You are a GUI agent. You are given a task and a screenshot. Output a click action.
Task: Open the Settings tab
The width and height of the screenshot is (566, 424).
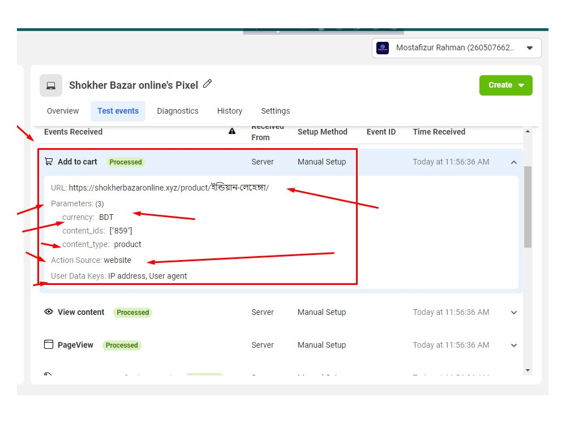275,111
